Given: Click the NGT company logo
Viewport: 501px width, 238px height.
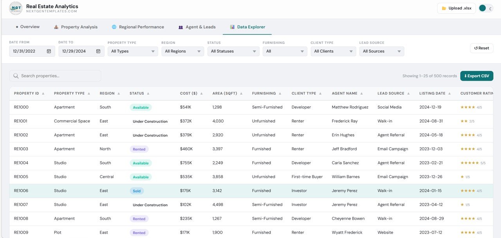Looking at the screenshot, I should pyautogui.click(x=15, y=8).
